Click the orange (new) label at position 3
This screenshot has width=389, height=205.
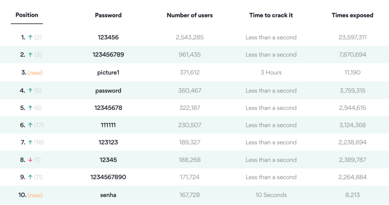click(x=35, y=73)
